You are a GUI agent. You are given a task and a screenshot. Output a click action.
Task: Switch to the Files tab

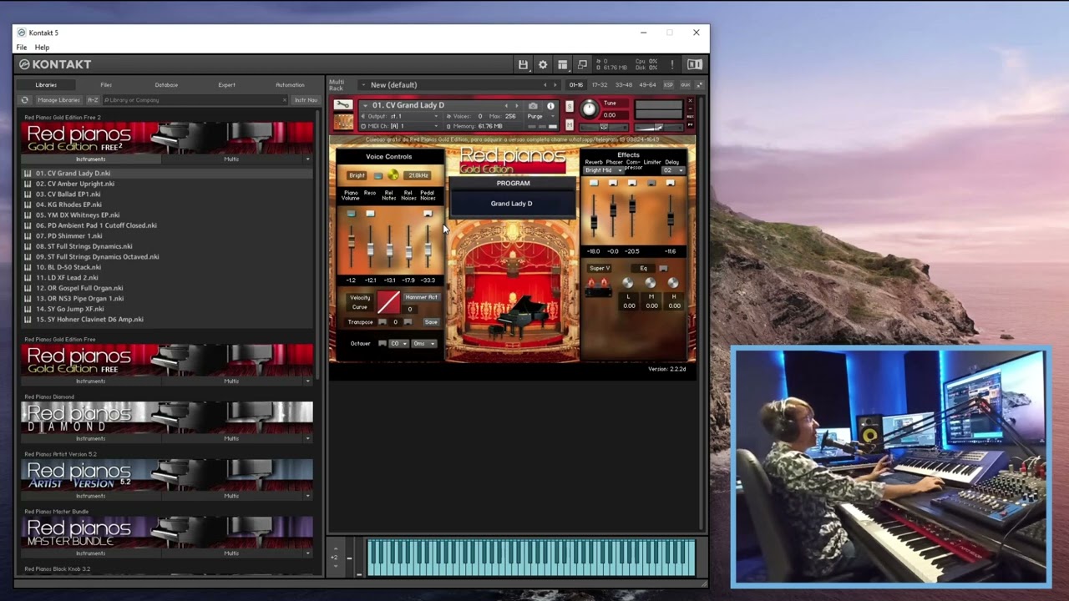(106, 85)
